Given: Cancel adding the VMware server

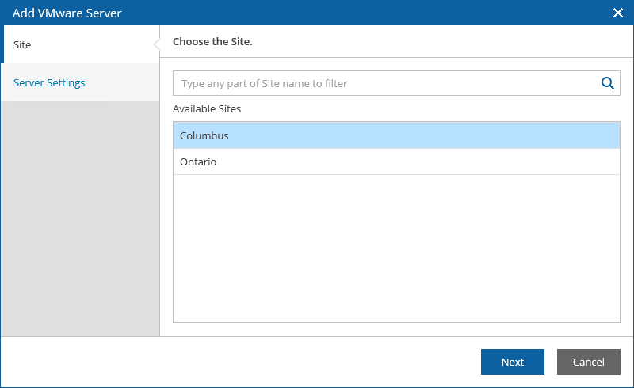Looking at the screenshot, I should (588, 362).
